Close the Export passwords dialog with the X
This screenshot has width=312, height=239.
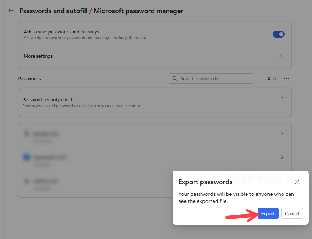(297, 182)
